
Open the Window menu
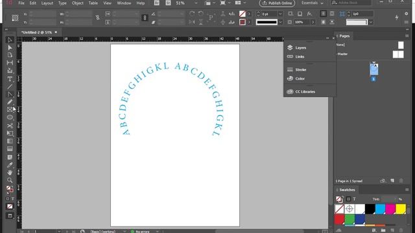click(124, 3)
